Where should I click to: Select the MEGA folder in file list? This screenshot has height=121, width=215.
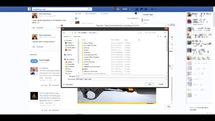pos(86,69)
